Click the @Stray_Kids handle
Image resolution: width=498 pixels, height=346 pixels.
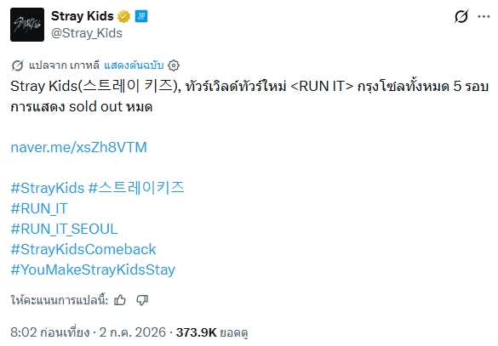pos(87,33)
